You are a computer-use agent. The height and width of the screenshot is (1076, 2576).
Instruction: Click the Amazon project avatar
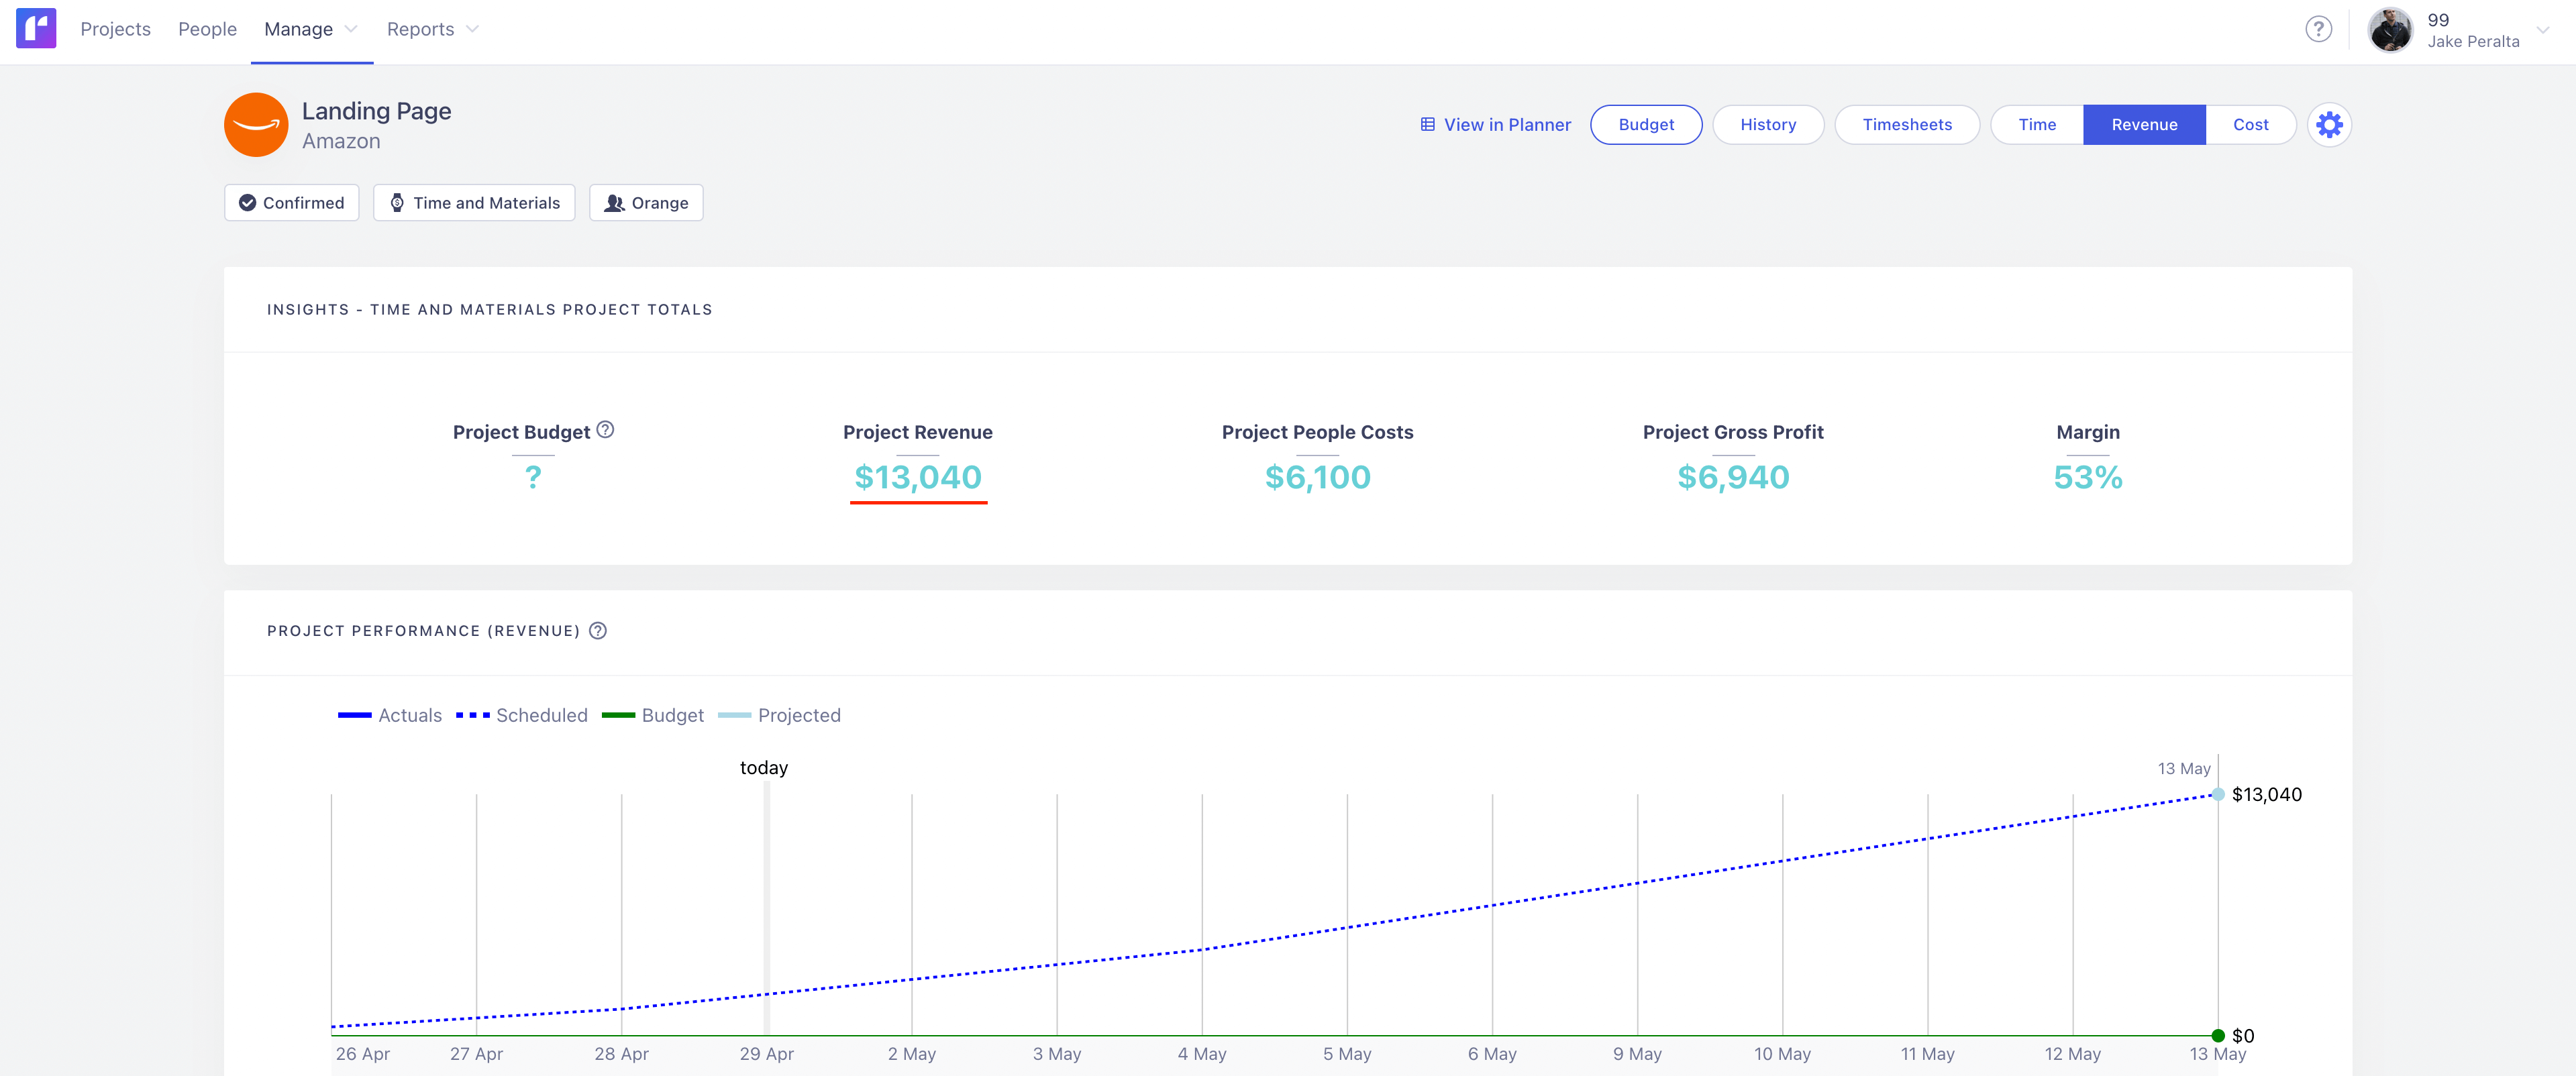tap(256, 124)
